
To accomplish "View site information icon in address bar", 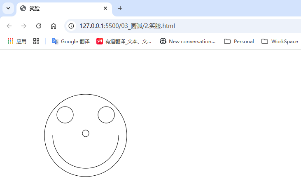I will [71, 26].
